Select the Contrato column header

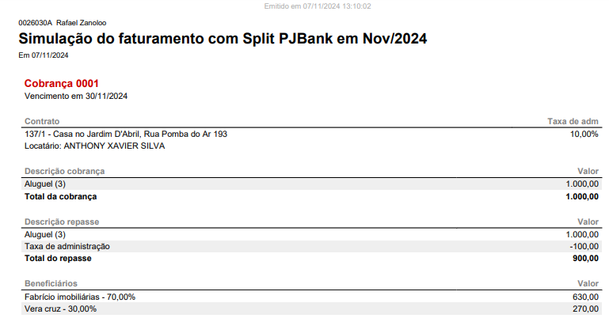[x=42, y=121]
